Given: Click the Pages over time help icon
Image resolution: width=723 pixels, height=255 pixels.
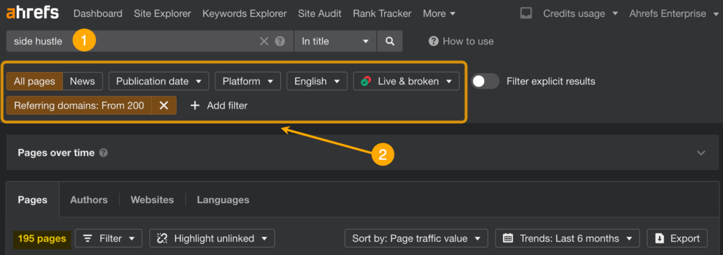Looking at the screenshot, I should click(x=104, y=153).
